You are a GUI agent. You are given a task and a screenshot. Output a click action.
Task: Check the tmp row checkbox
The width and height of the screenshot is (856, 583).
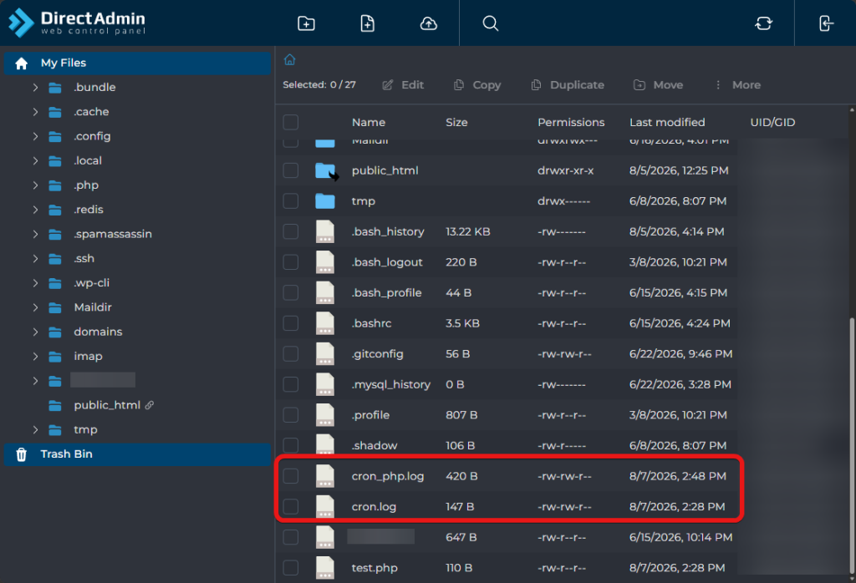tap(290, 200)
